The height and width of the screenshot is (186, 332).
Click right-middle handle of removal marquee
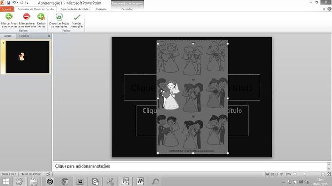click(x=228, y=98)
